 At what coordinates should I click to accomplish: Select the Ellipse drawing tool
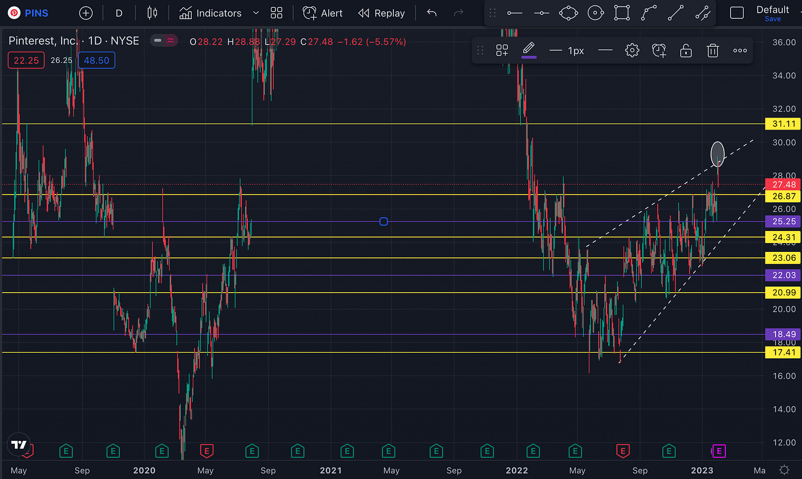click(568, 13)
